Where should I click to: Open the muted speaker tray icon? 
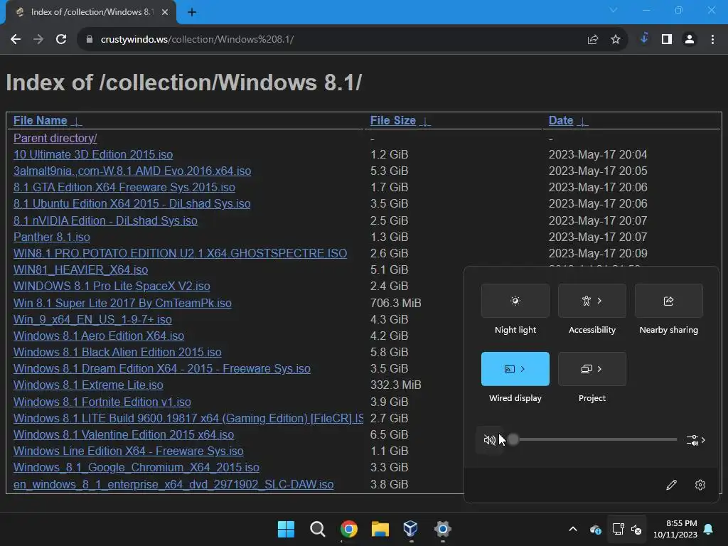(x=636, y=529)
